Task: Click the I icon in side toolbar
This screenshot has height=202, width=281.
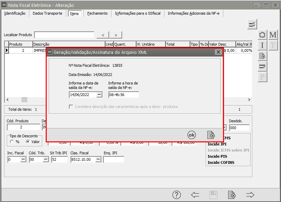Action: point(262,45)
